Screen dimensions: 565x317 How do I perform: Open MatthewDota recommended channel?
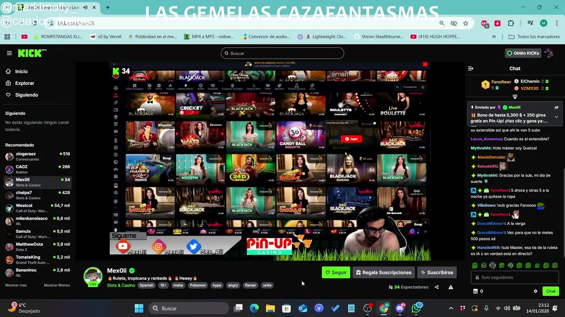click(38, 247)
